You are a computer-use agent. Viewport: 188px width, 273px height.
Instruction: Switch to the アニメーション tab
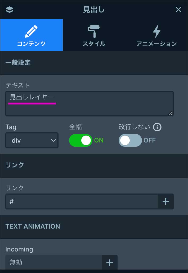coord(156,35)
